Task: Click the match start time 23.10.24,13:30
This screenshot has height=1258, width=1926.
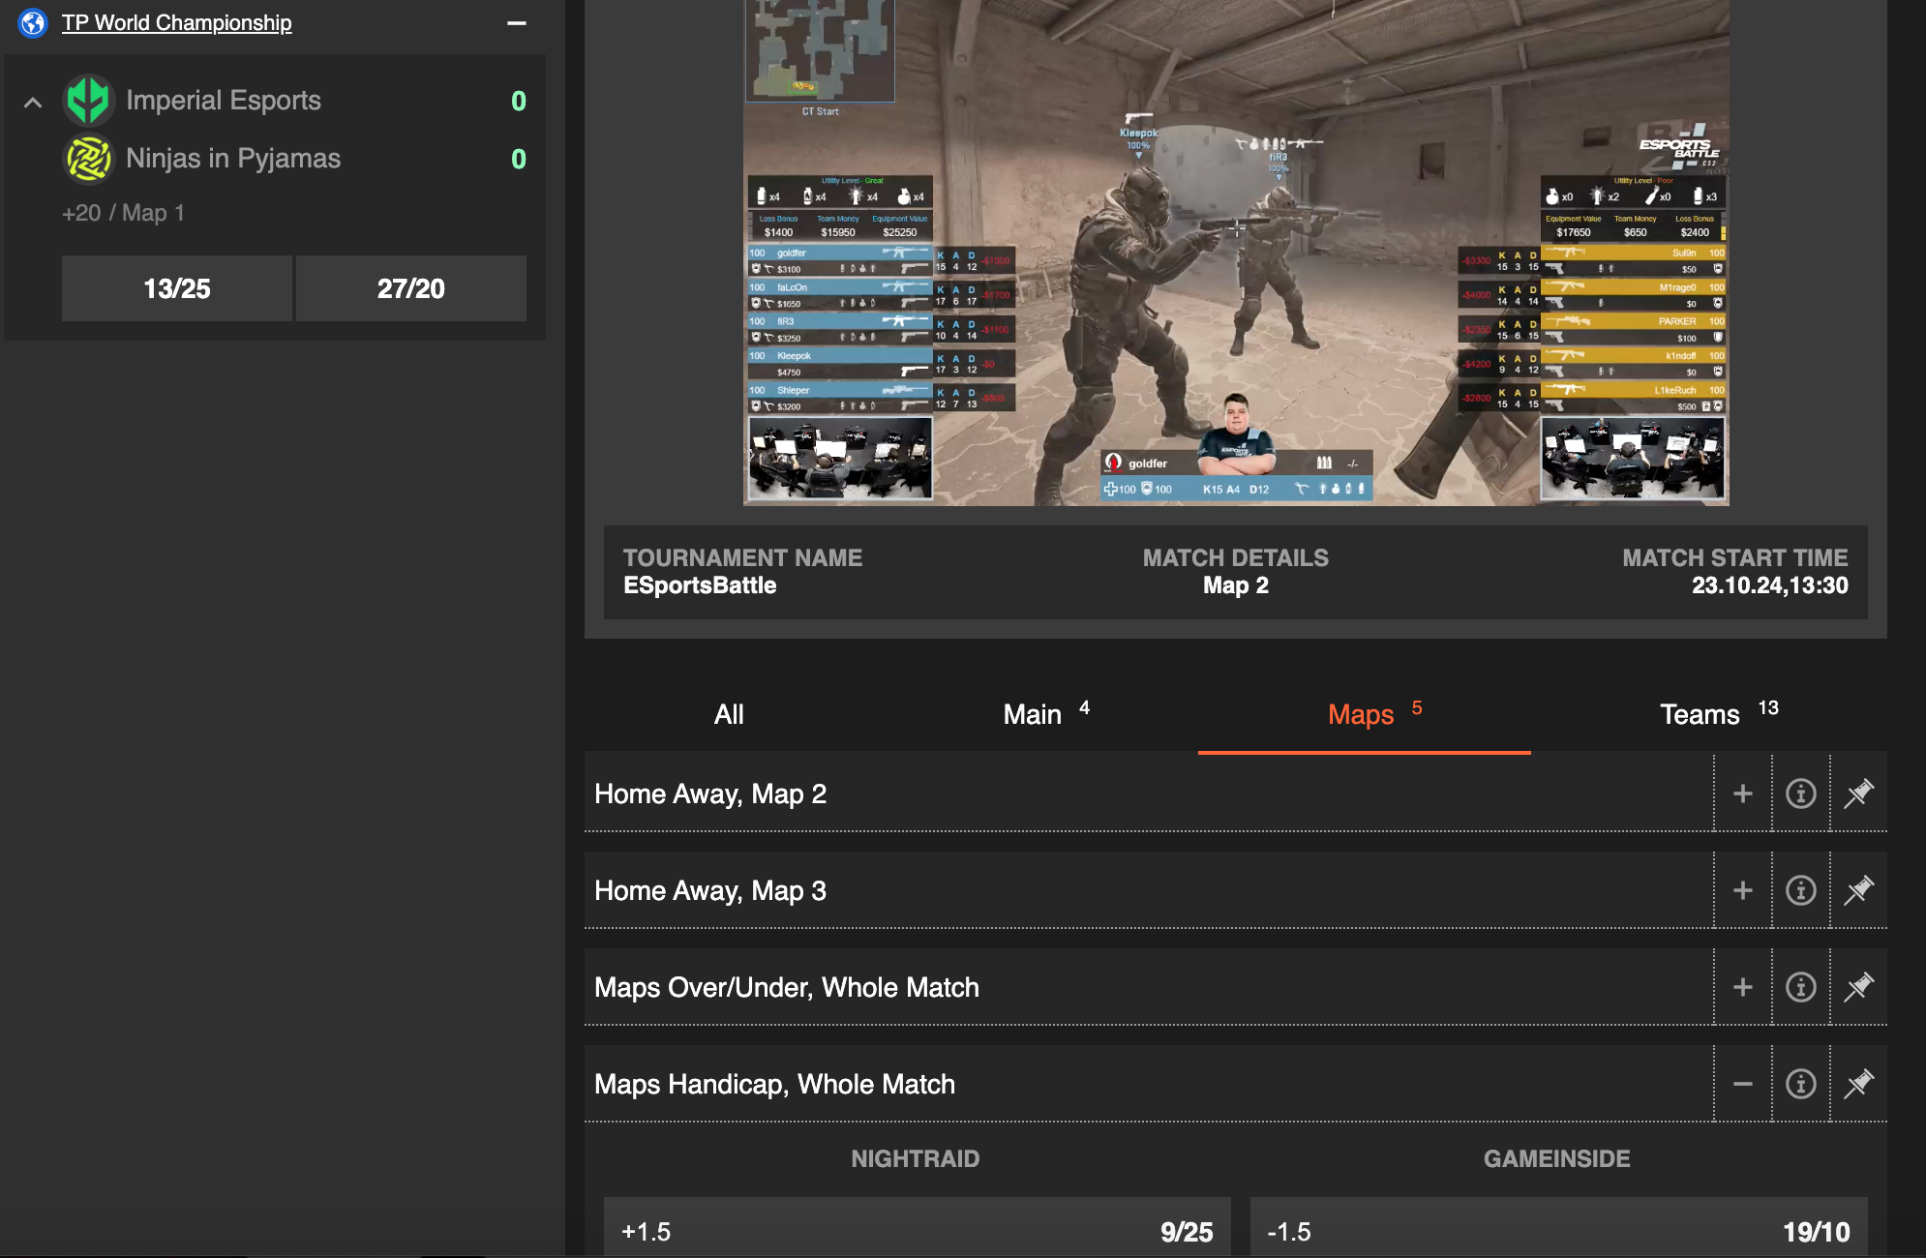Action: tap(1770, 585)
